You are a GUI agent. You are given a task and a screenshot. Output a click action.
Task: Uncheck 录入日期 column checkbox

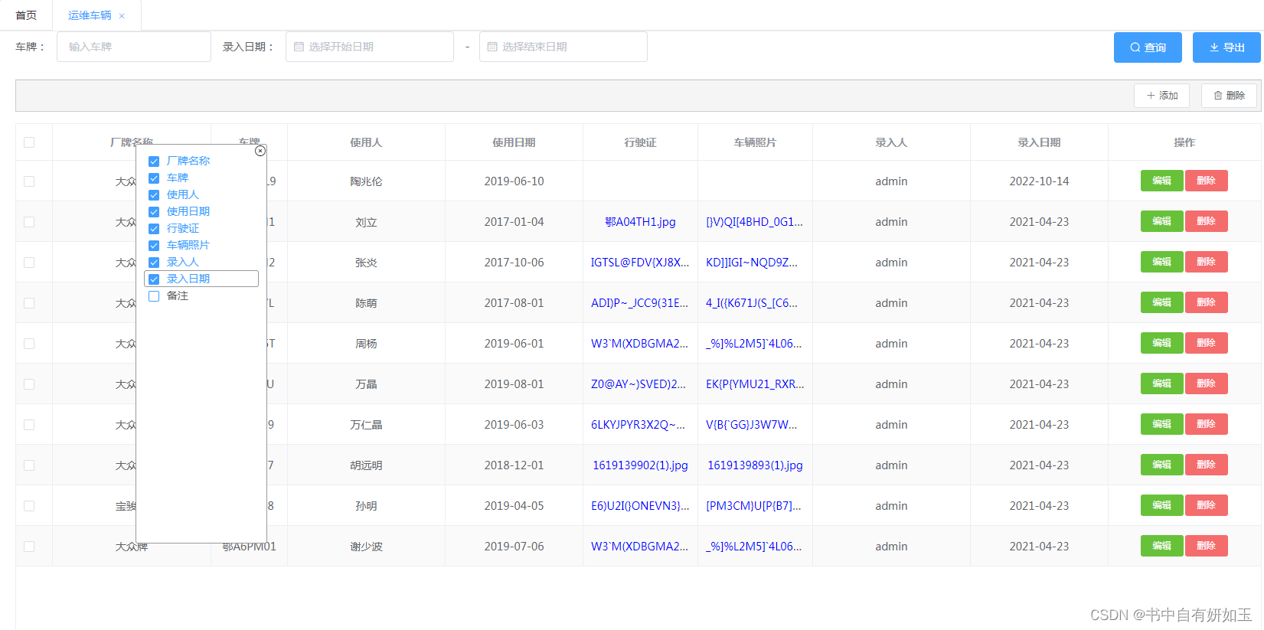pos(154,279)
